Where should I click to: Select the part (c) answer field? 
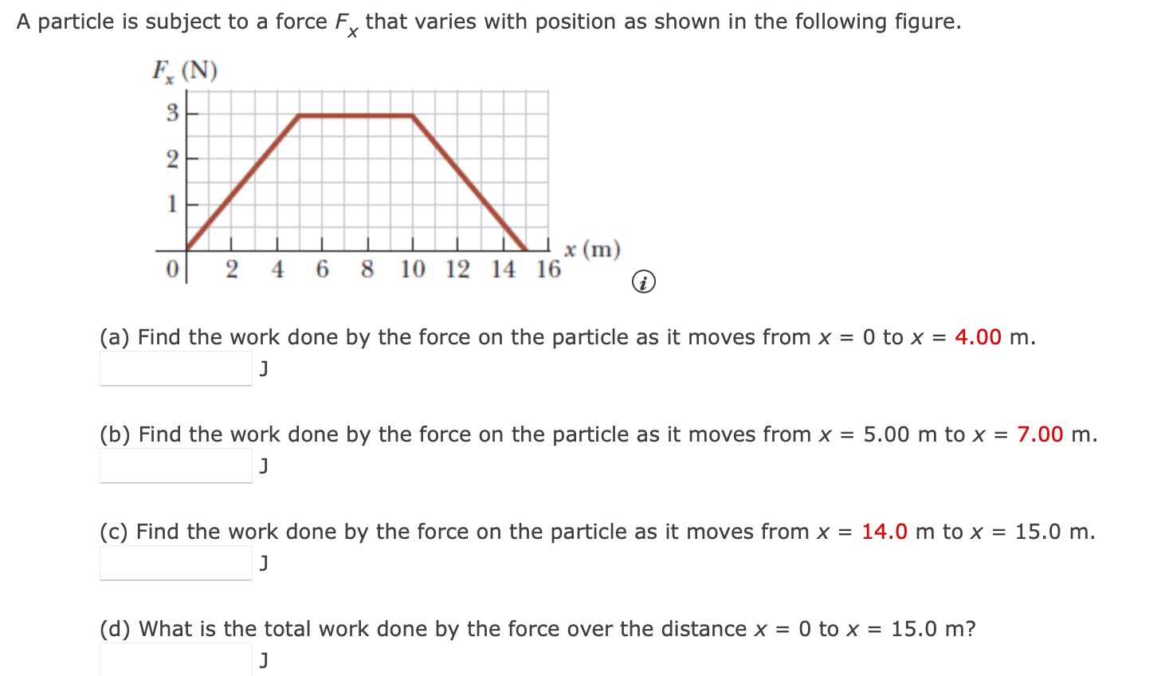click(x=175, y=563)
